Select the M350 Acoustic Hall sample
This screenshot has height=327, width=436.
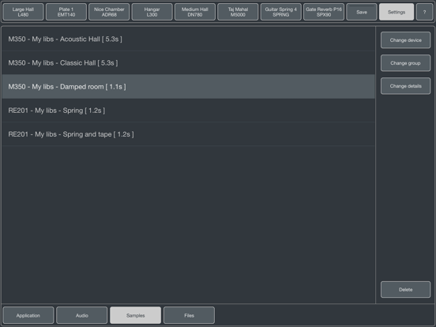click(x=188, y=39)
